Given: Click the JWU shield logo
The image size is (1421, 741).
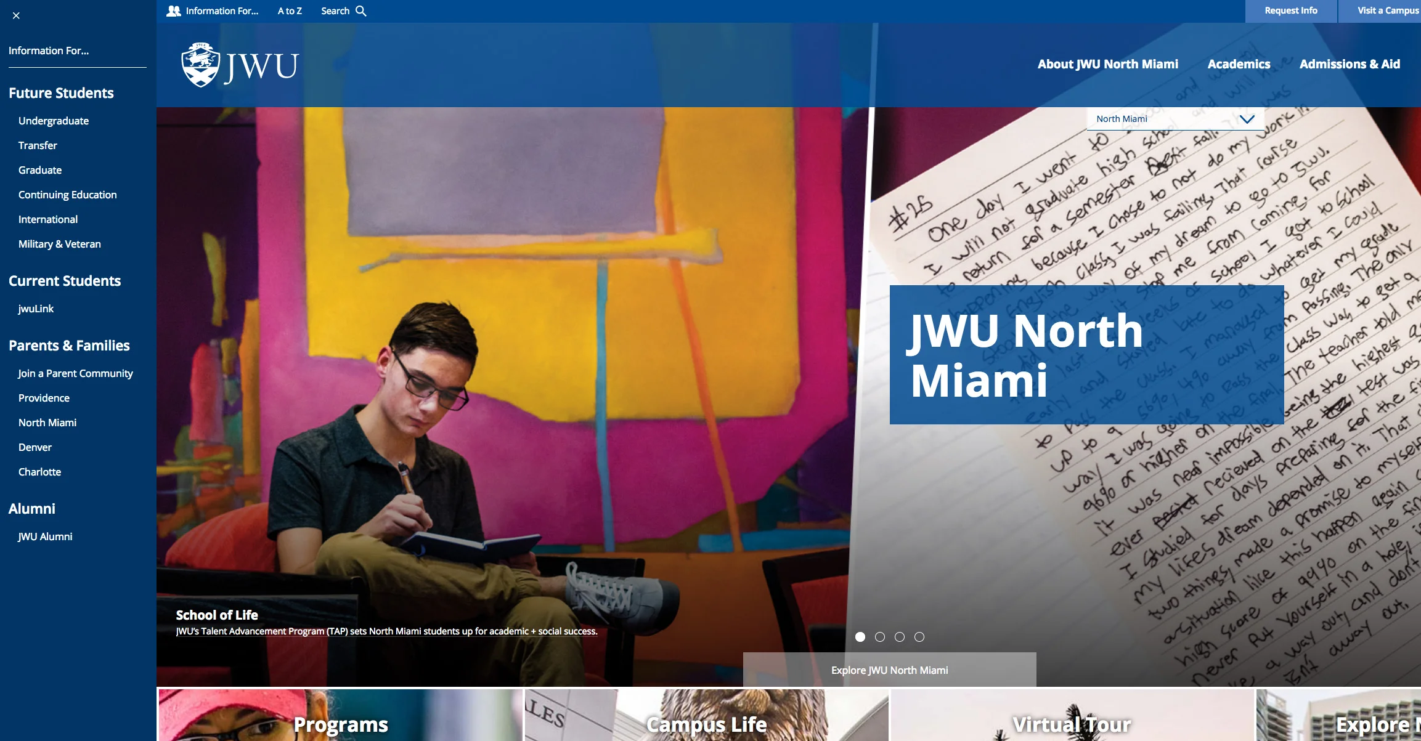Looking at the screenshot, I should [201, 65].
